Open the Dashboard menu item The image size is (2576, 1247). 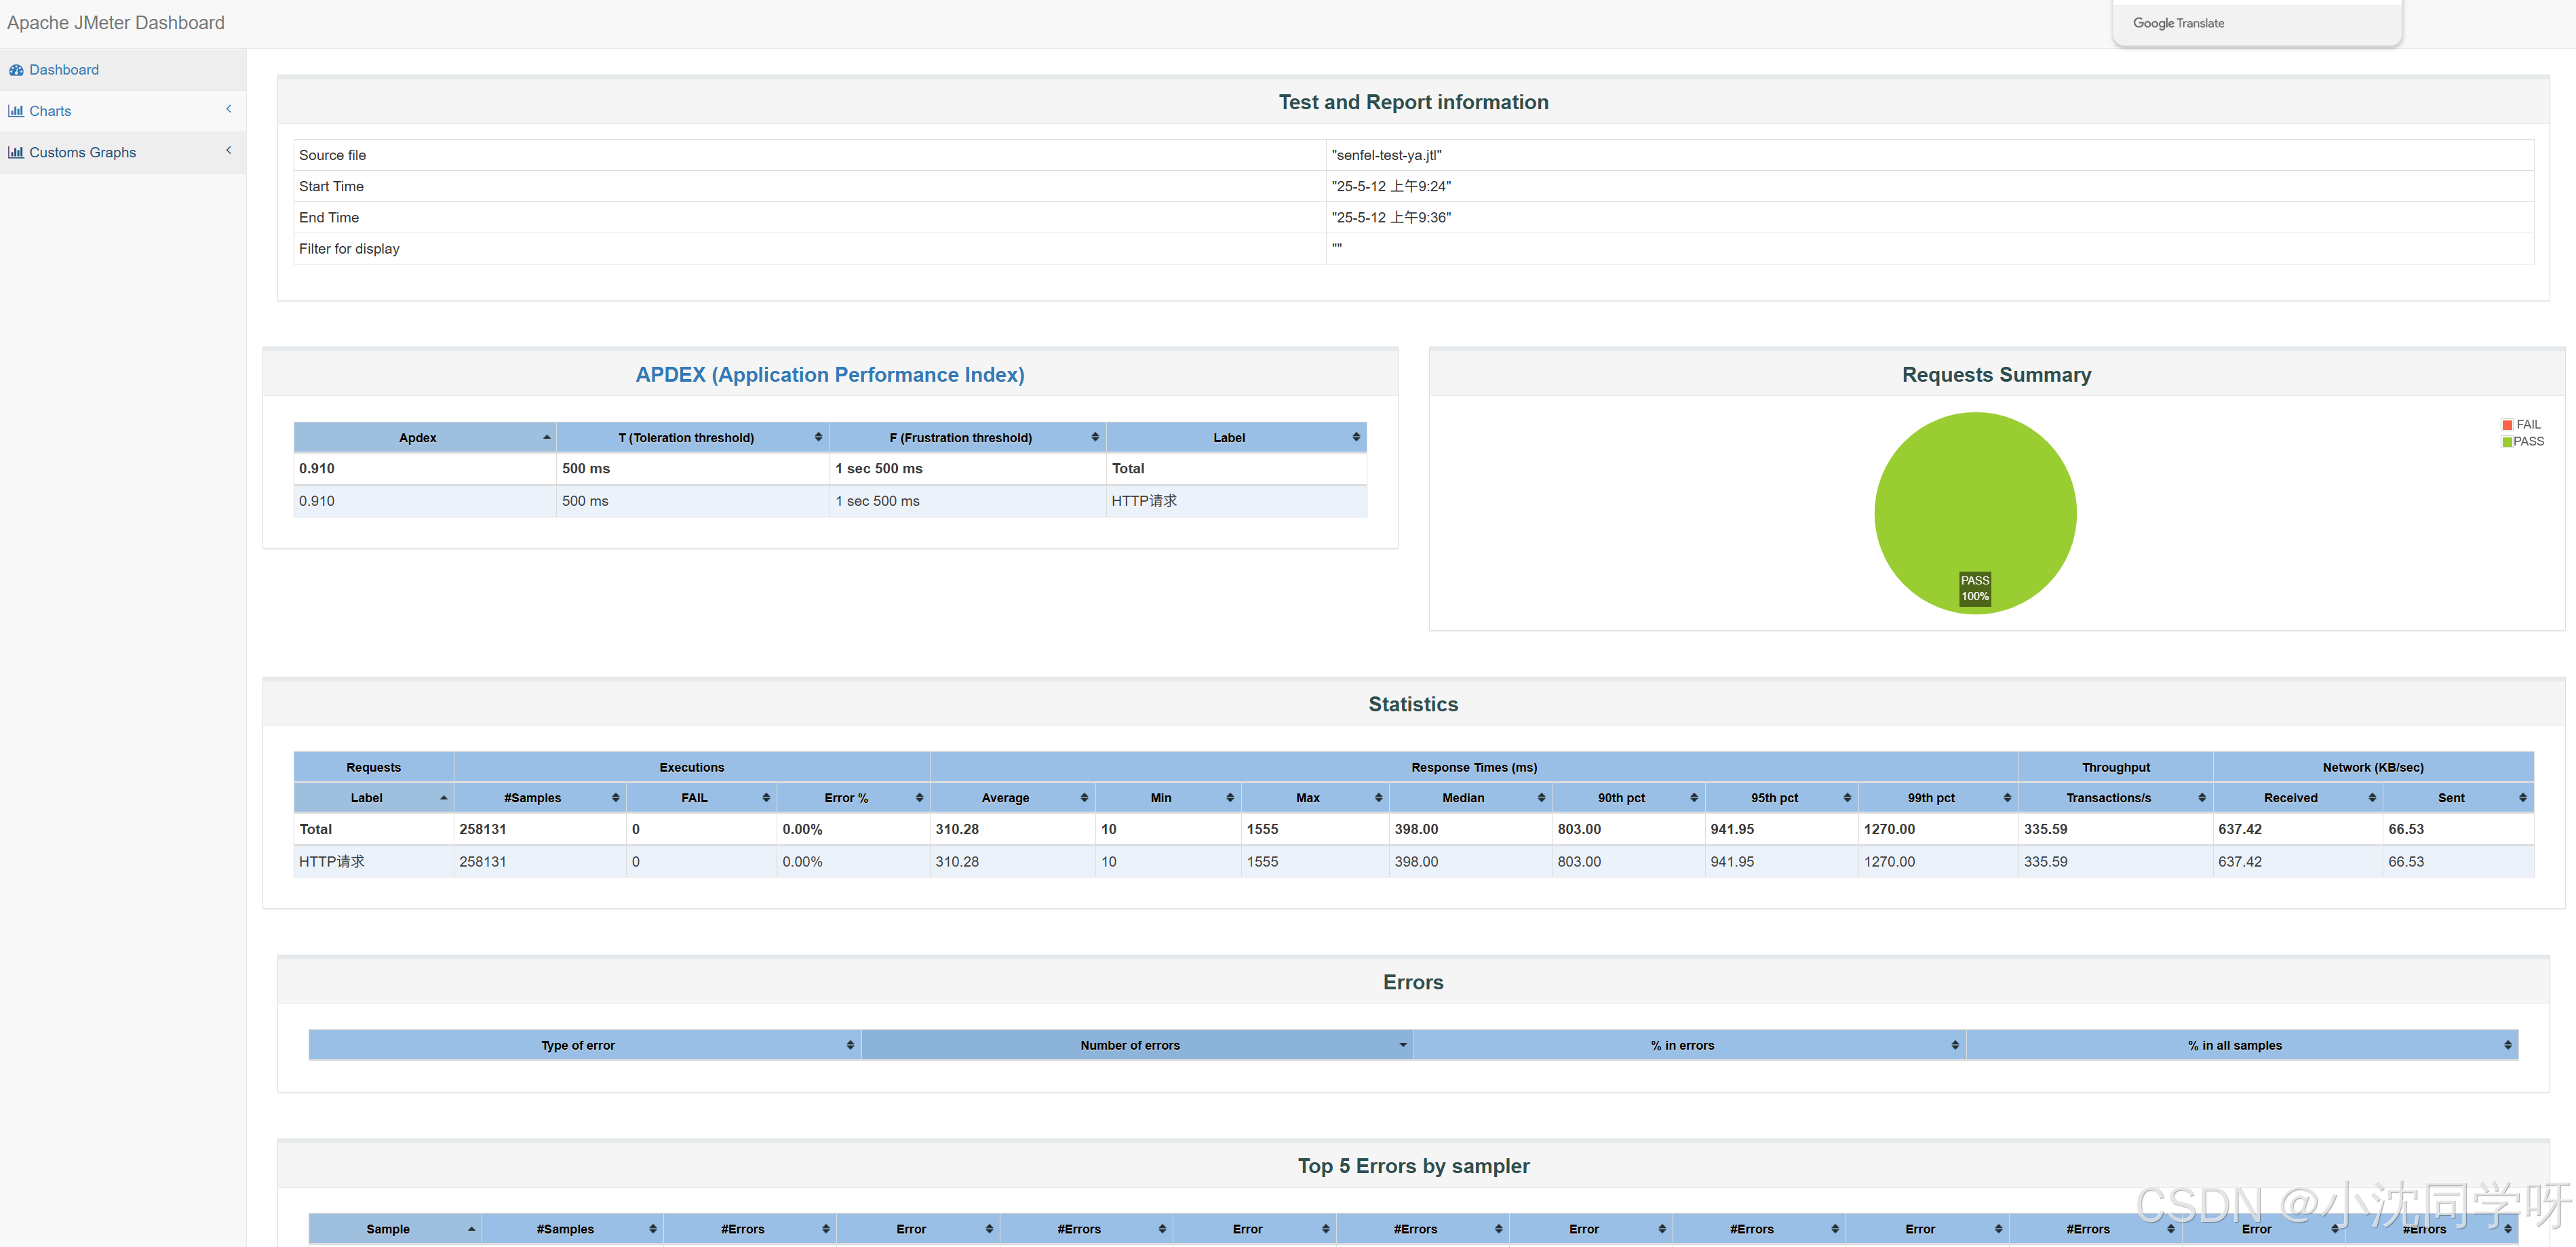click(x=64, y=70)
